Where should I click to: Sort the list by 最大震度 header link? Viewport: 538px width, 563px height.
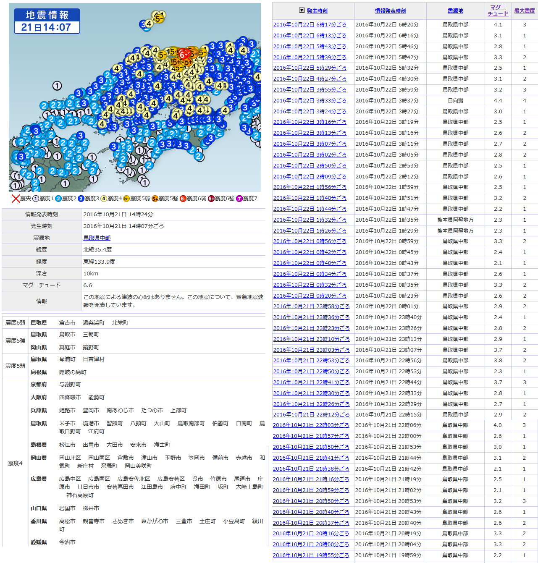coord(525,11)
